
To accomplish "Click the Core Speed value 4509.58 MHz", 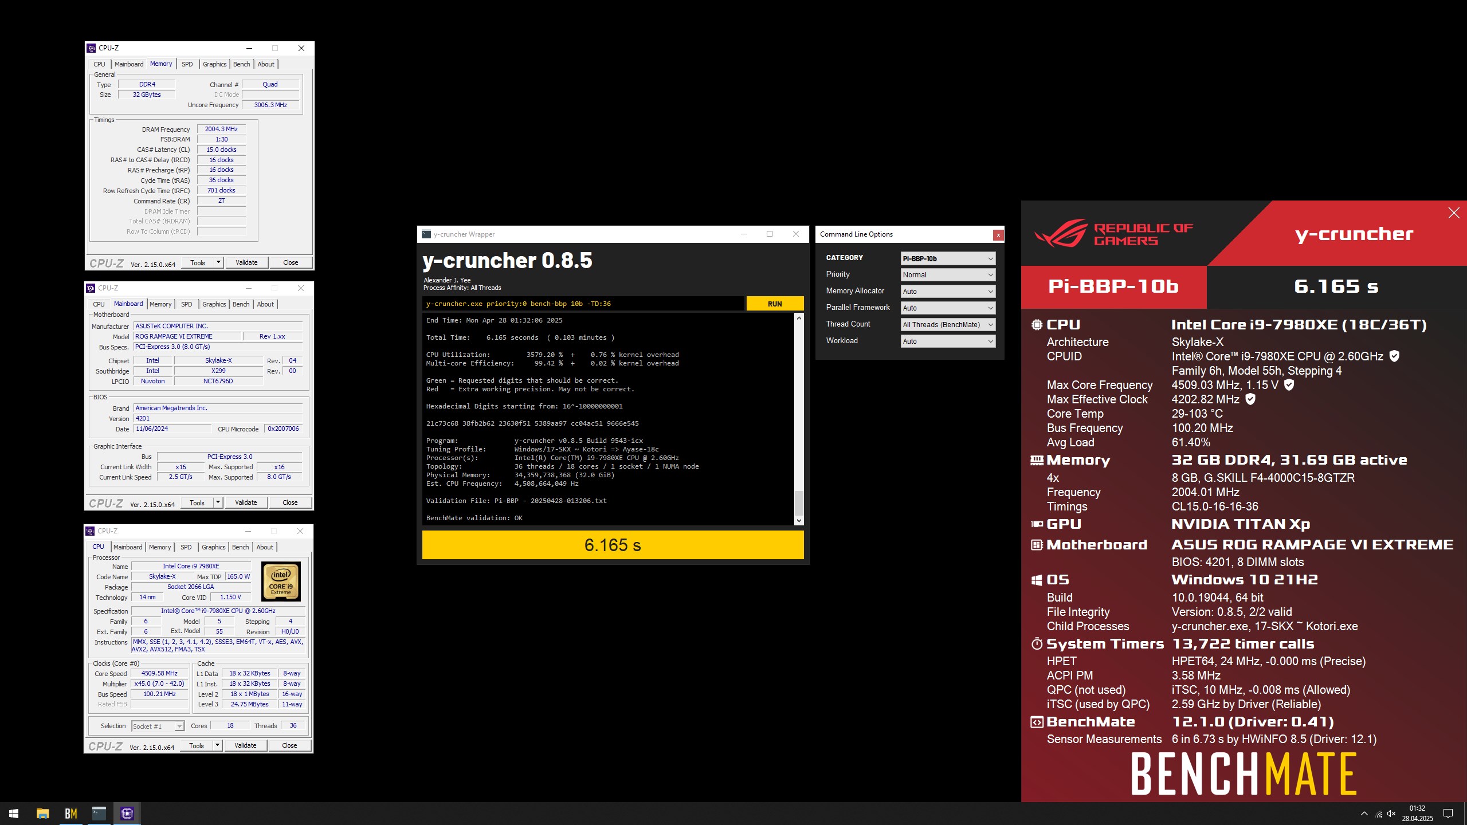I will point(159,674).
